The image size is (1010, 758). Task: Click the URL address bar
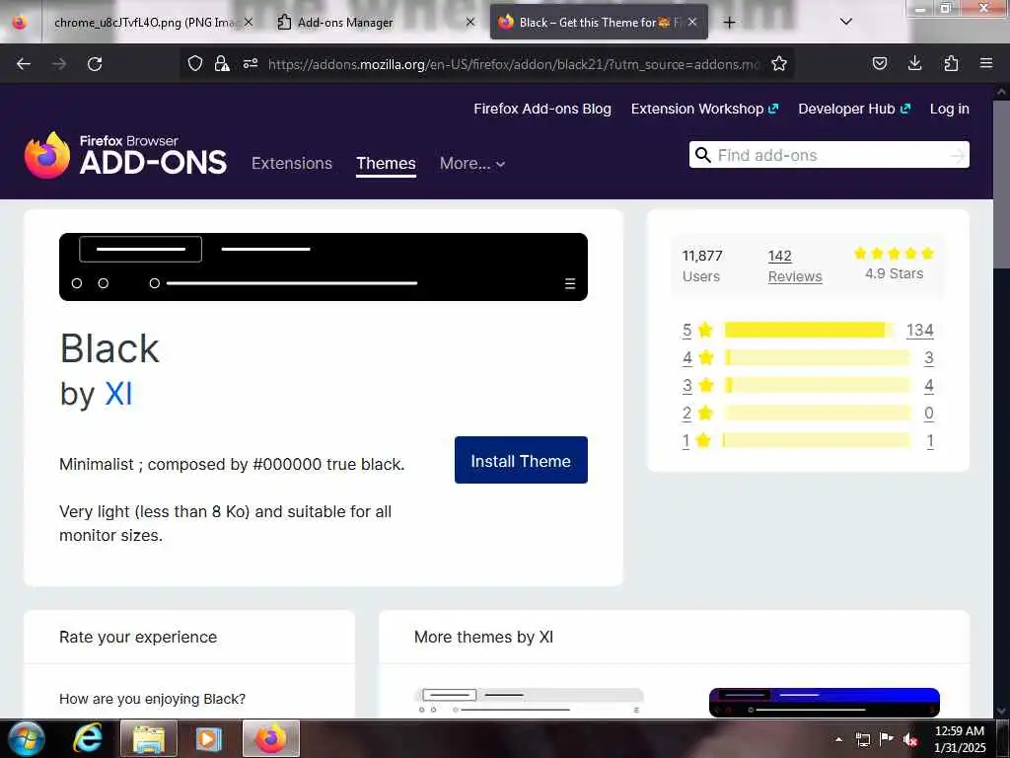coord(513,64)
